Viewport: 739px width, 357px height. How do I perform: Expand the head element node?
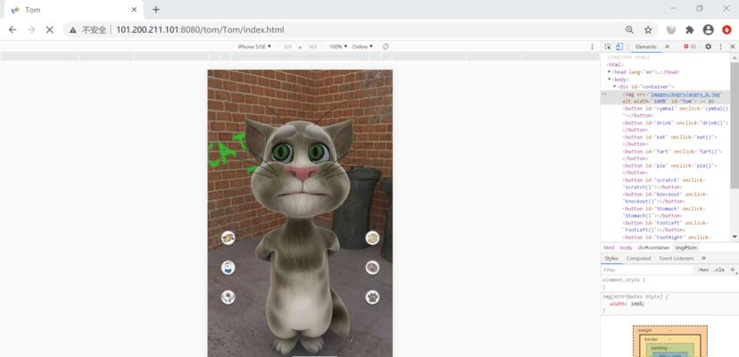(x=609, y=72)
